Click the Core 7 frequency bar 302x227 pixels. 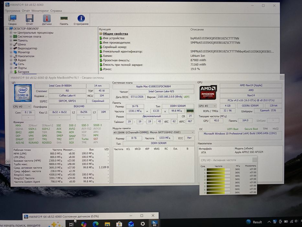pyautogui.click(x=218, y=193)
